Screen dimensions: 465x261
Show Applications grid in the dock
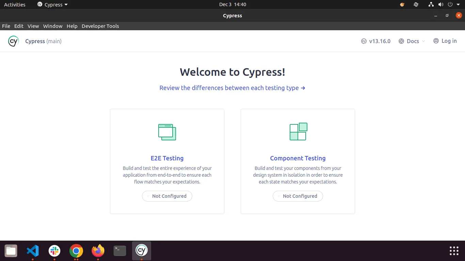pyautogui.click(x=454, y=251)
